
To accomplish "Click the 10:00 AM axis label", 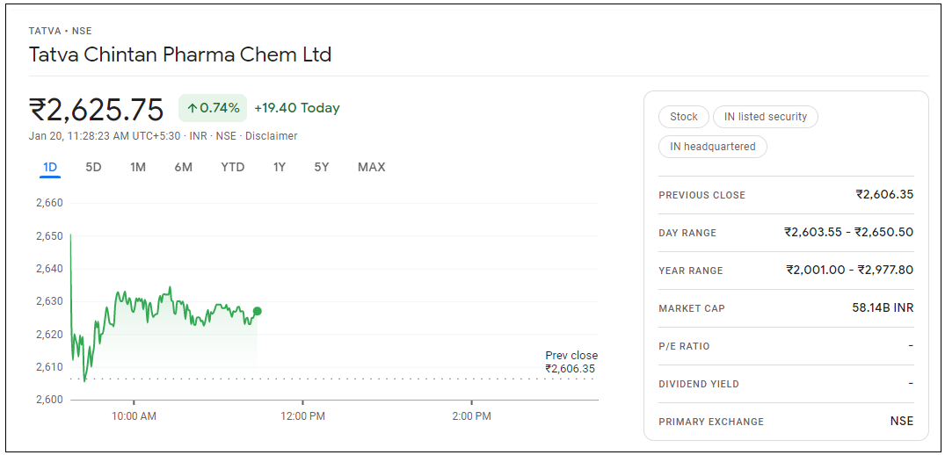I will (134, 416).
